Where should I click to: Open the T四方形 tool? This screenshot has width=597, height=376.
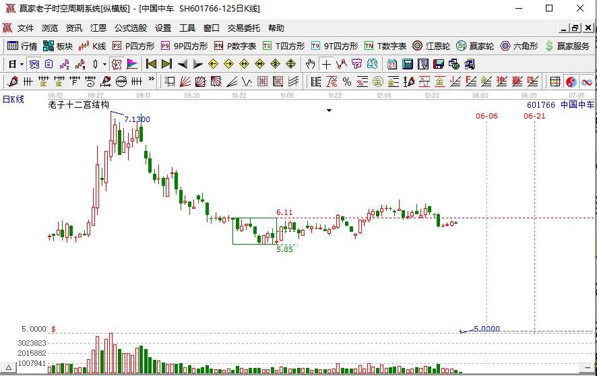click(284, 46)
